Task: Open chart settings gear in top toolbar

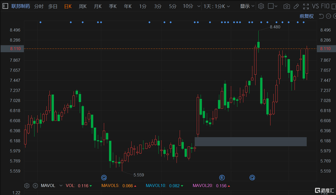Action: click(x=261, y=6)
